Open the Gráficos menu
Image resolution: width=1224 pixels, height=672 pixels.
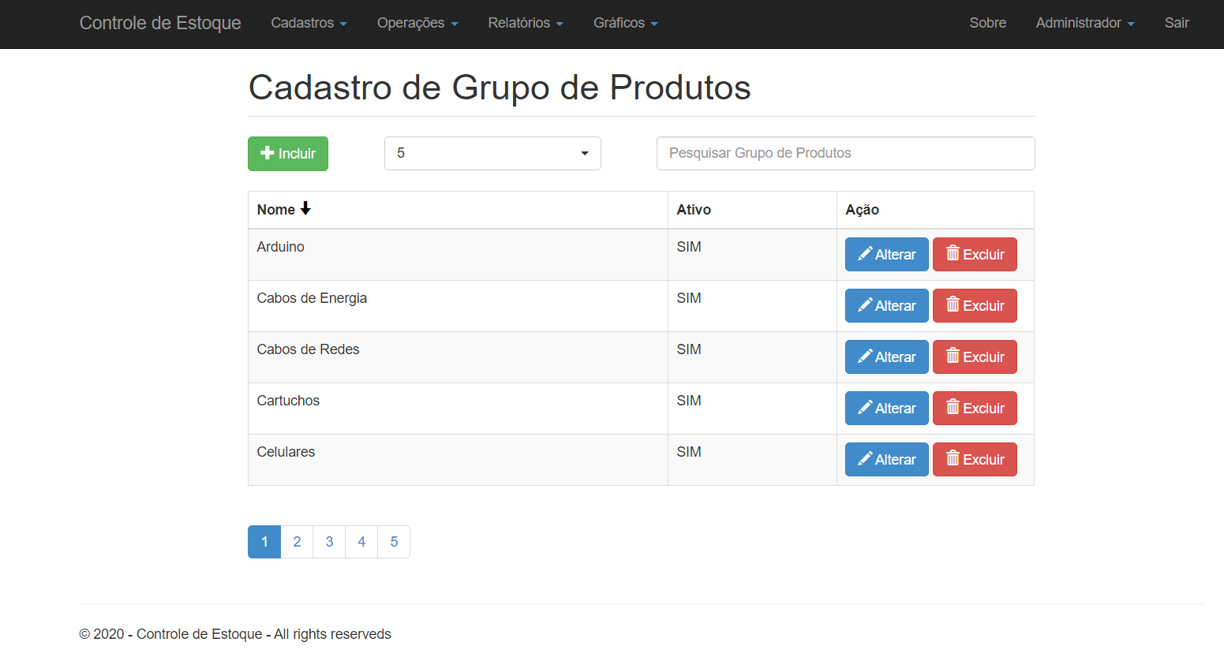coord(625,23)
